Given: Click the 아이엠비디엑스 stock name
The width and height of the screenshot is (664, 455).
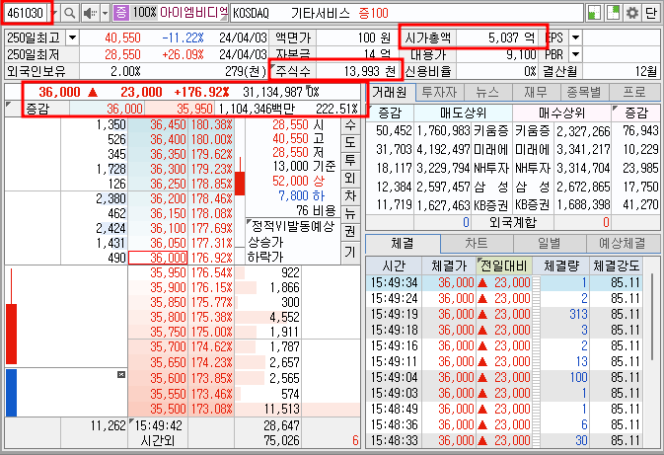Looking at the screenshot, I should click(x=194, y=13).
